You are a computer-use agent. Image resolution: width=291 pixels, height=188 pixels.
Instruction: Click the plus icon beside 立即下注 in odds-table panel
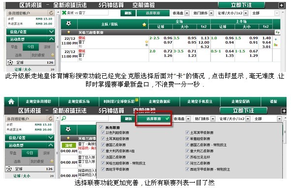[x=281, y=5]
